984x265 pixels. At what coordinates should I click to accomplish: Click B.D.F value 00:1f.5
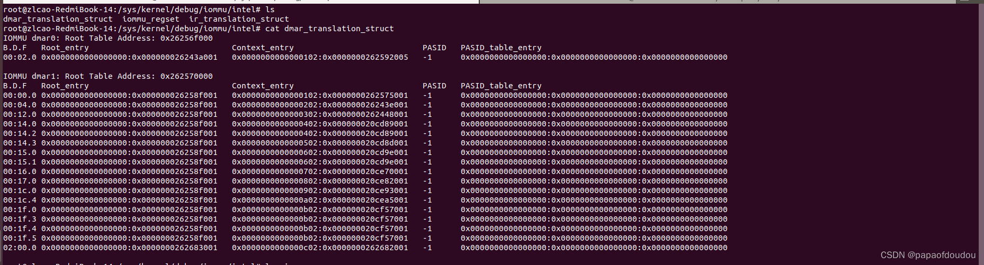pyautogui.click(x=20, y=238)
